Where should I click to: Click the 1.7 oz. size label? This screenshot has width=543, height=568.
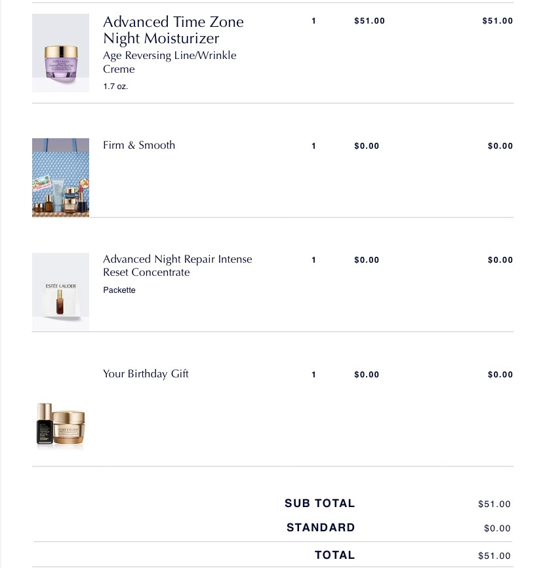tap(115, 86)
